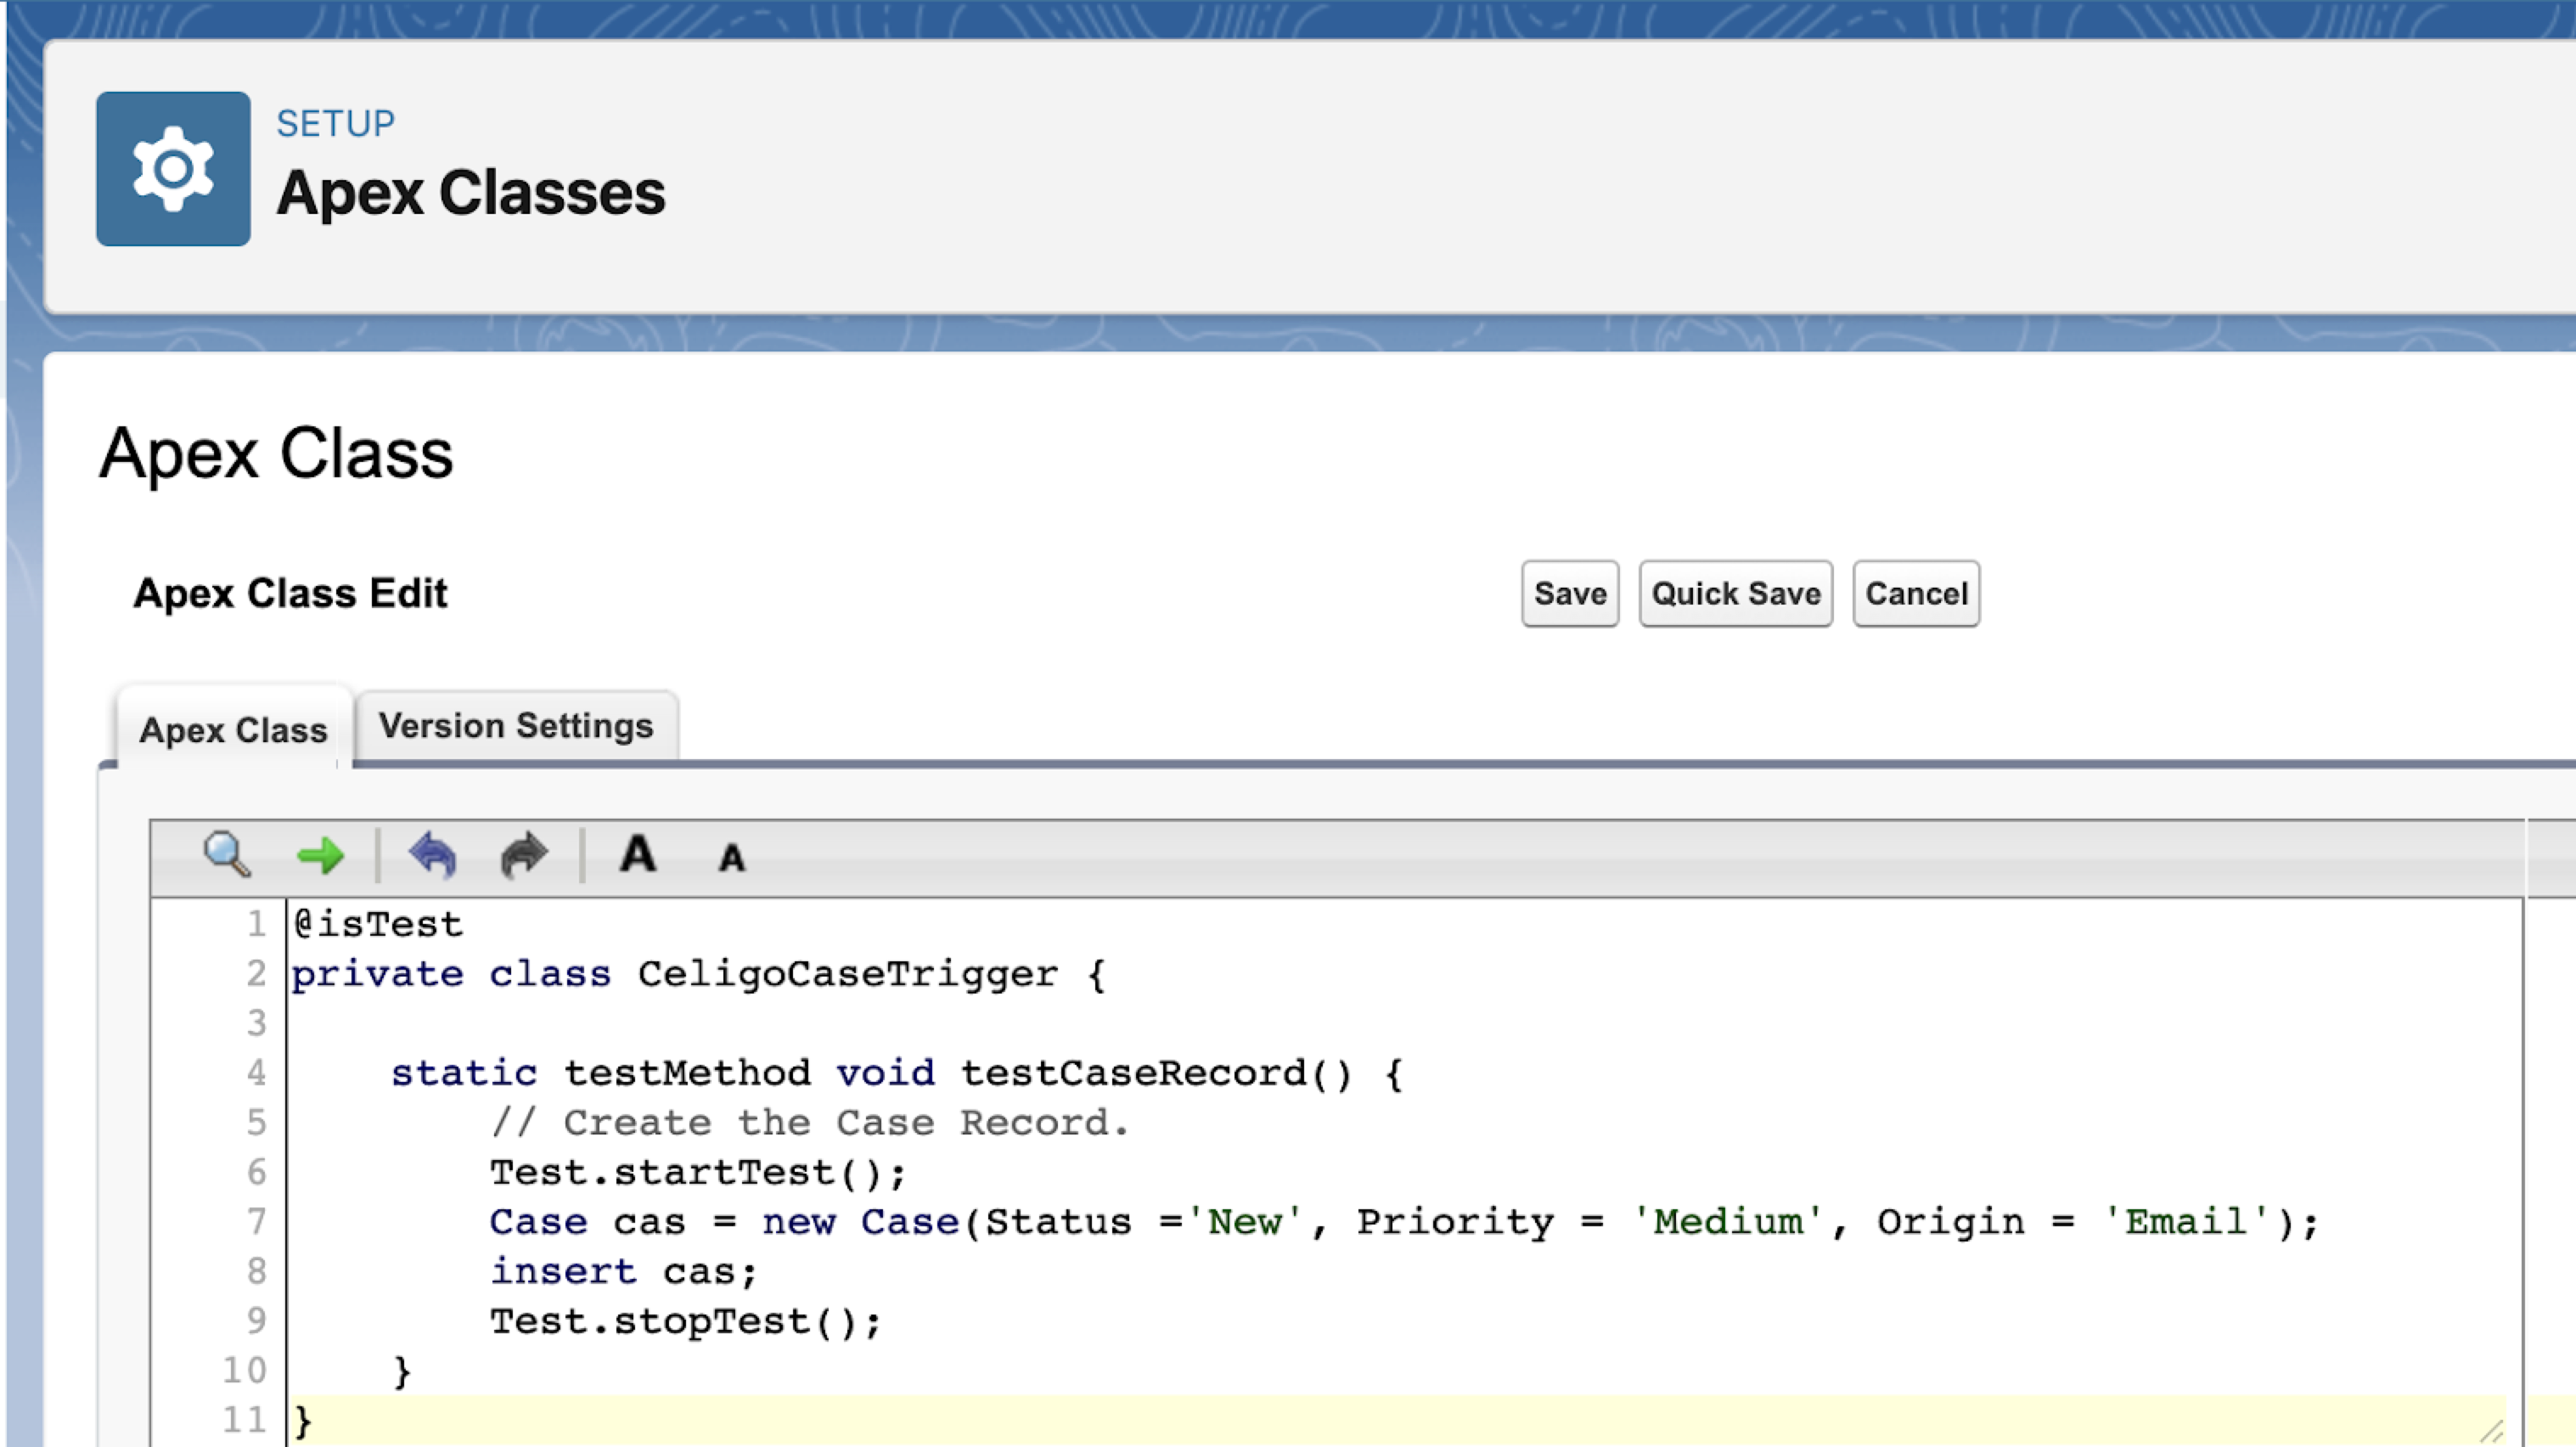Click the green go-to-line arrow icon

tap(322, 855)
